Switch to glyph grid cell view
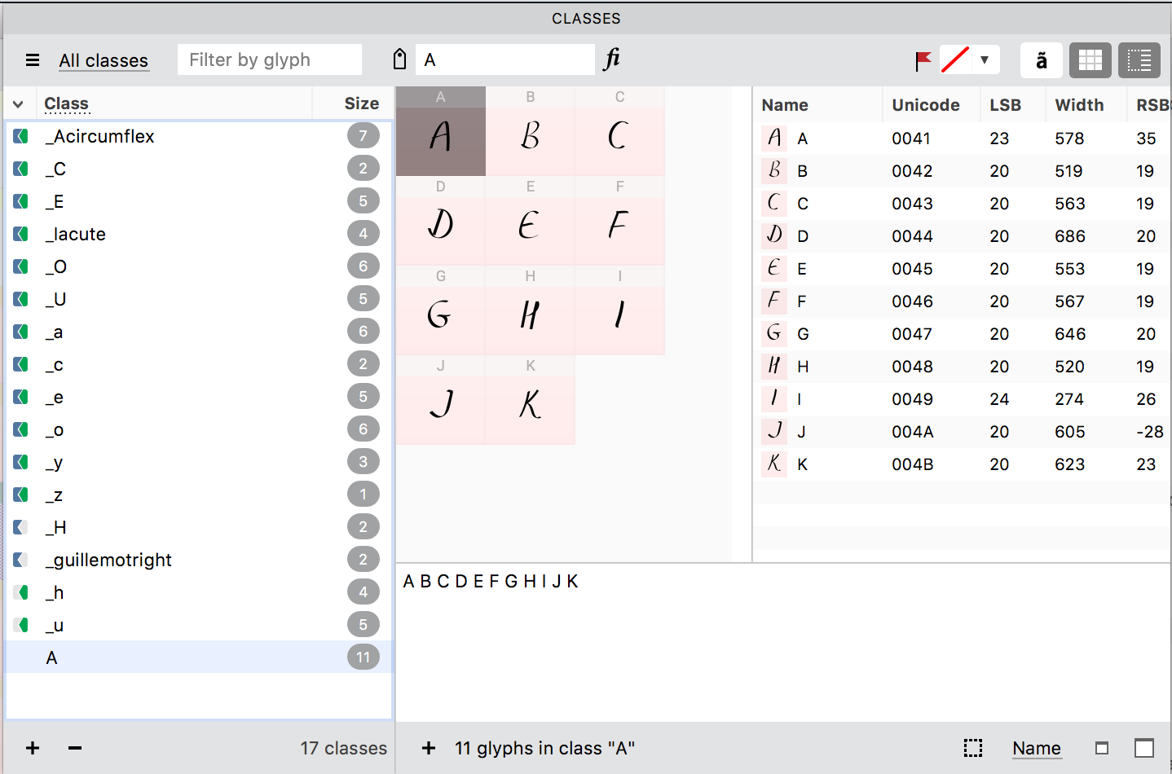1172x774 pixels. pyautogui.click(x=1090, y=60)
